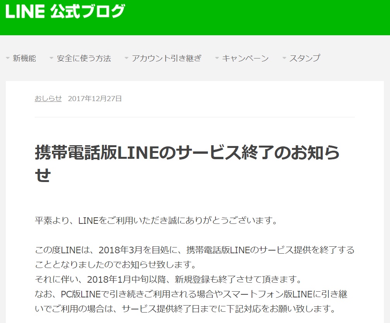Click the greeting paragraph starting with 平素より
The width and height of the screenshot is (390, 323).
[x=156, y=221]
